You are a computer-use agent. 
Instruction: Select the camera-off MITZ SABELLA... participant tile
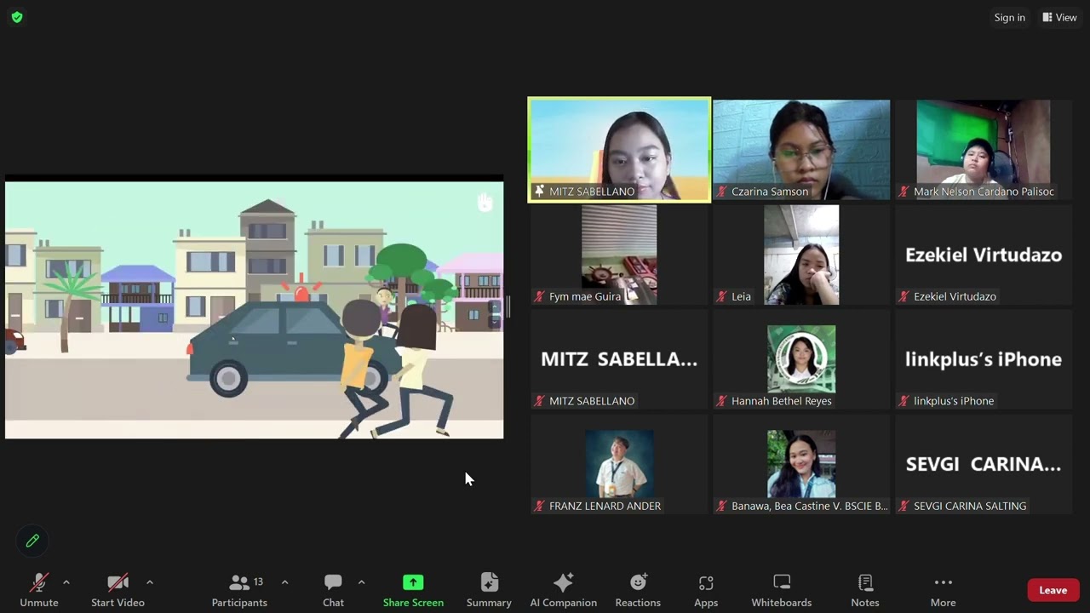pyautogui.click(x=619, y=359)
